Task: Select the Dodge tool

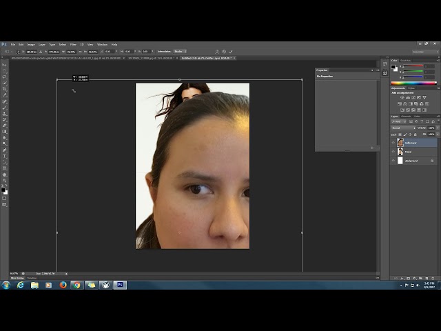Action: coord(4,144)
